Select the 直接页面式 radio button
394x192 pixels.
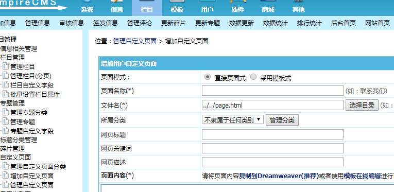[208, 77]
